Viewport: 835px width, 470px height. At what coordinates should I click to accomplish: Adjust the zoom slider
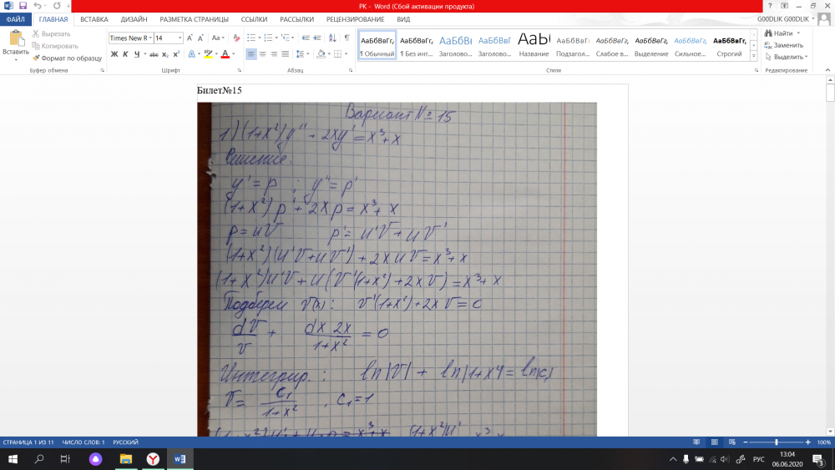(777, 442)
